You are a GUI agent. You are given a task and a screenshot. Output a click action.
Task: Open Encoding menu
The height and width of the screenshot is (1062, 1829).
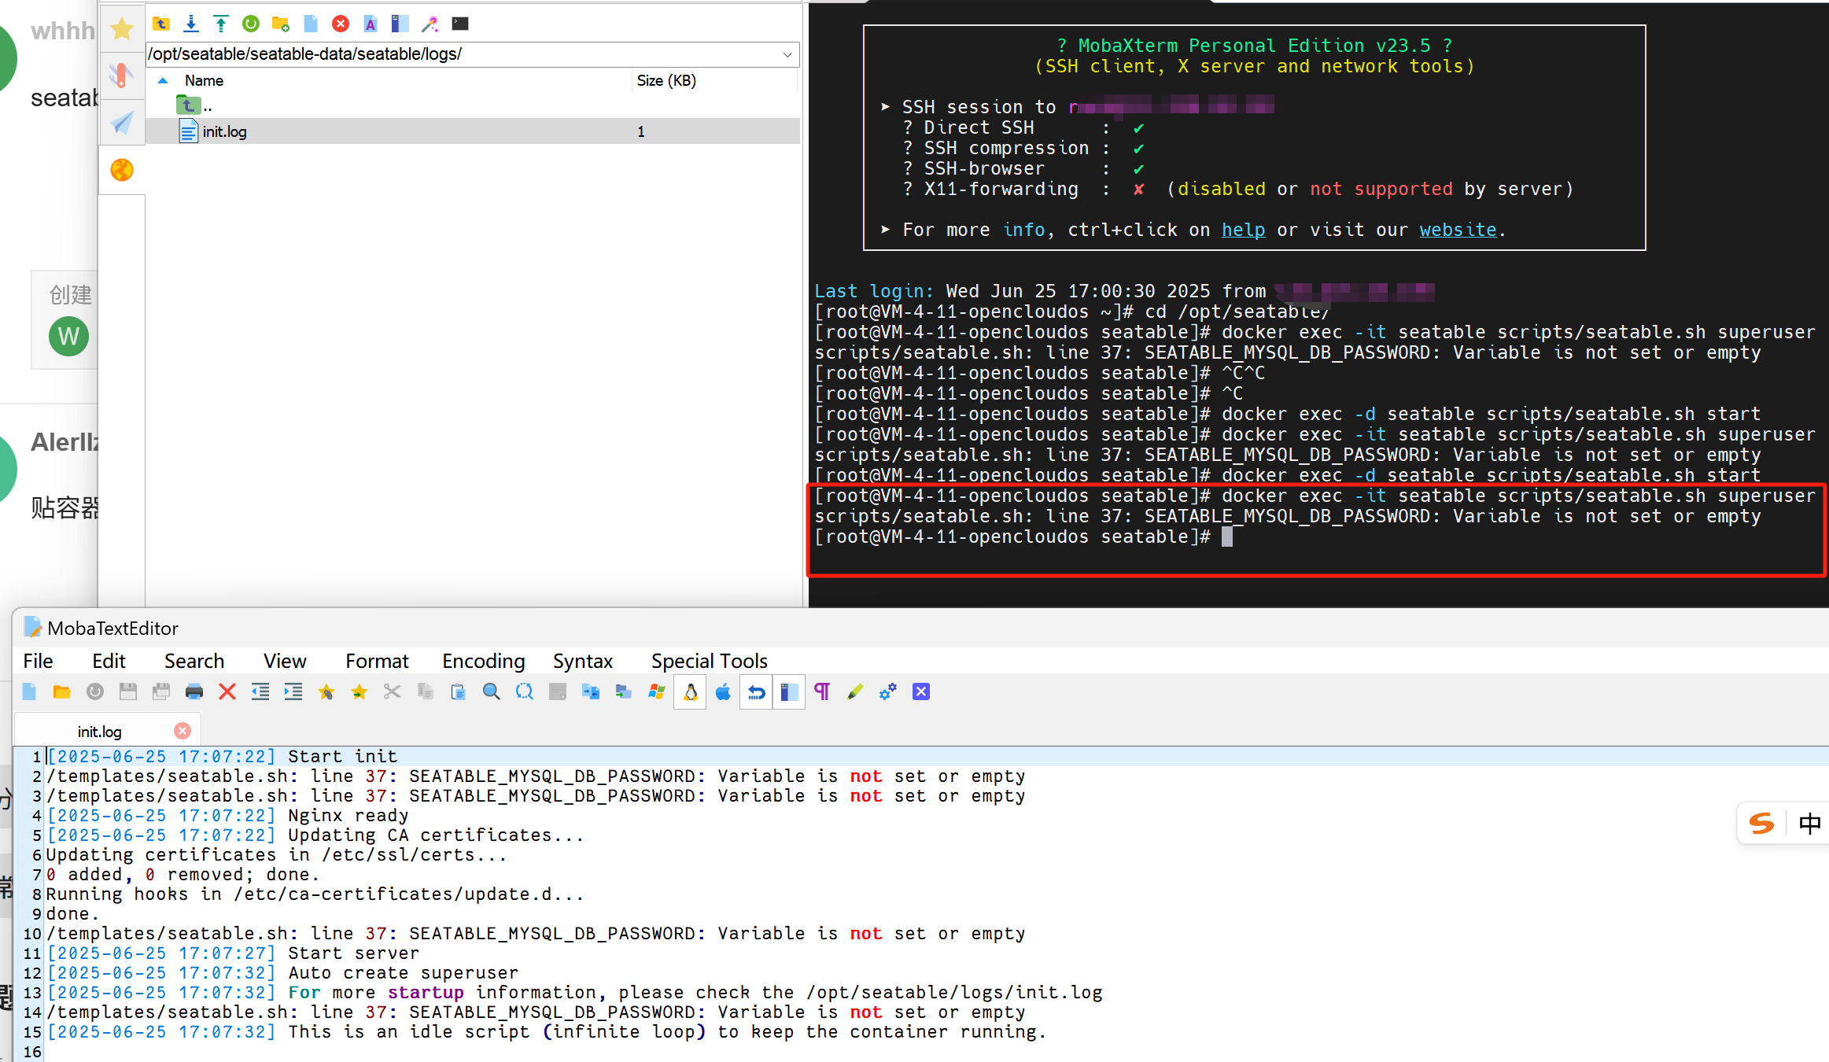pos(484,661)
